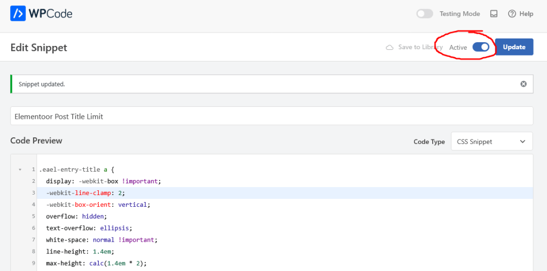The height and width of the screenshot is (271, 547).
Task: Click the 'white-space: normal !important;' line
Action: (101, 240)
